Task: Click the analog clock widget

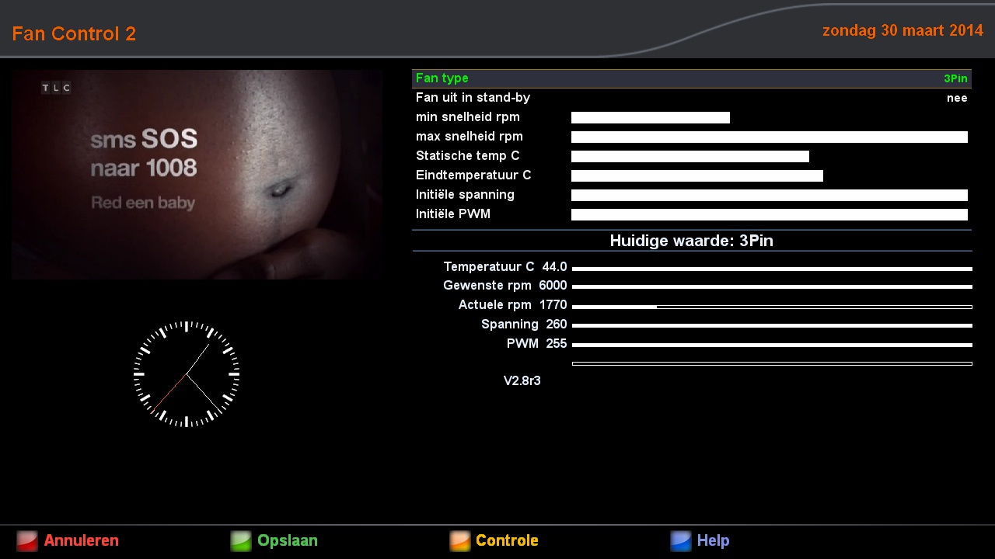Action: tap(187, 374)
